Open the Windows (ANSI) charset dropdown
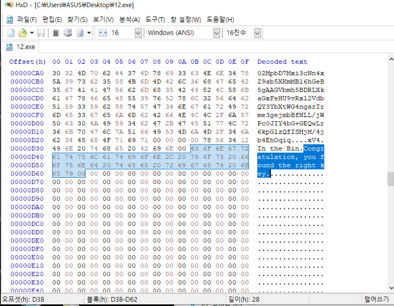The width and height of the screenshot is (394, 306). coord(216,33)
